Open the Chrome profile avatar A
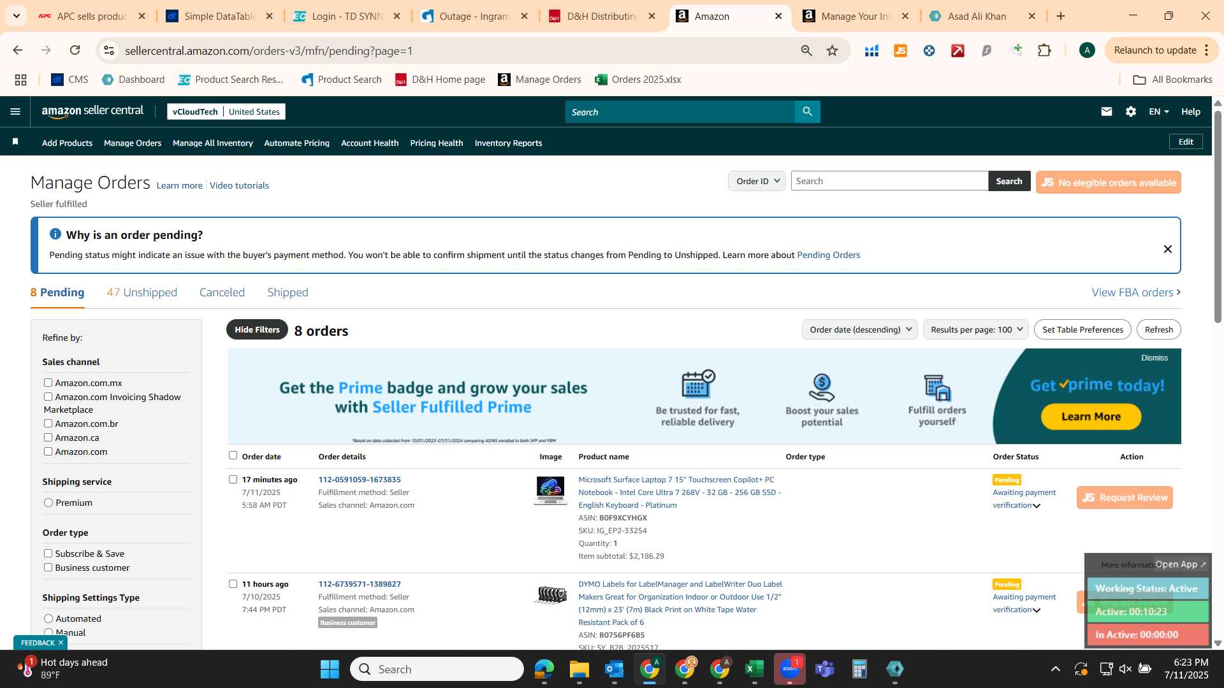Screen dimensions: 1224x688 (x=1087, y=50)
